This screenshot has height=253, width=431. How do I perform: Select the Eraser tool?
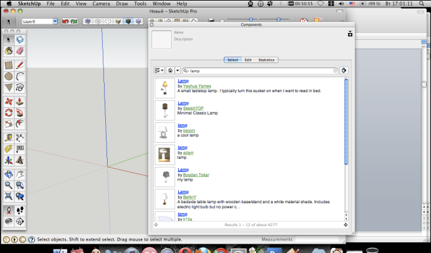20,50
